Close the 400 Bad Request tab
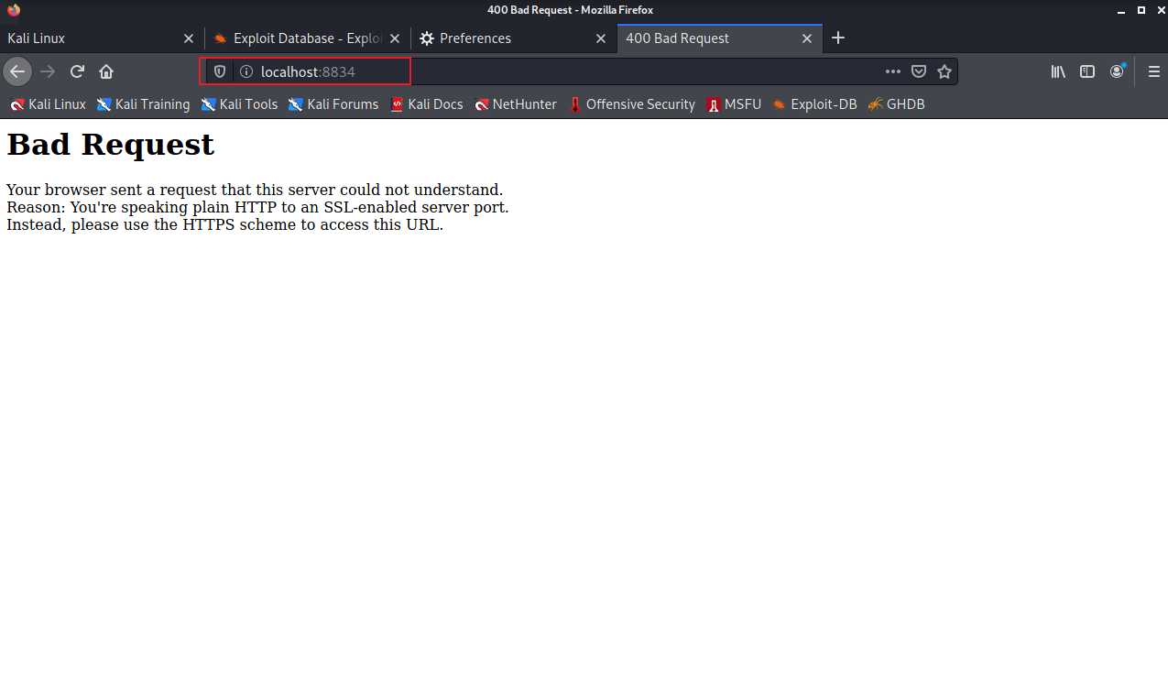Viewport: 1168px width, 697px height. (807, 38)
